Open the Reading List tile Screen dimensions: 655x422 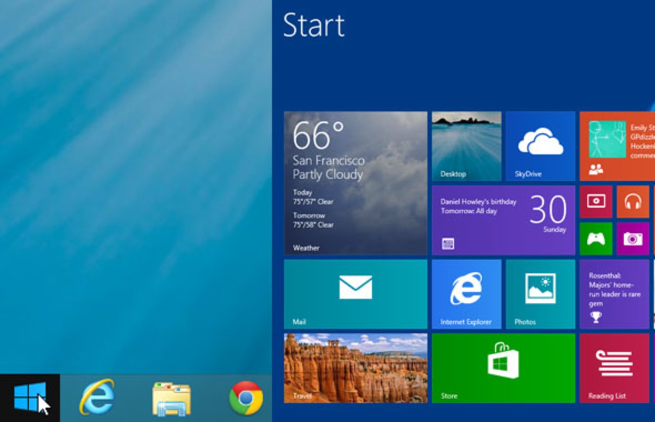(x=614, y=368)
